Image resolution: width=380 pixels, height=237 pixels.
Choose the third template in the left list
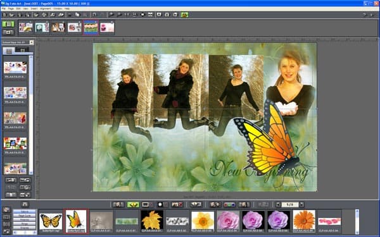[x=15, y=118]
